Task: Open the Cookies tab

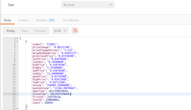Action: [x=23, y=20]
